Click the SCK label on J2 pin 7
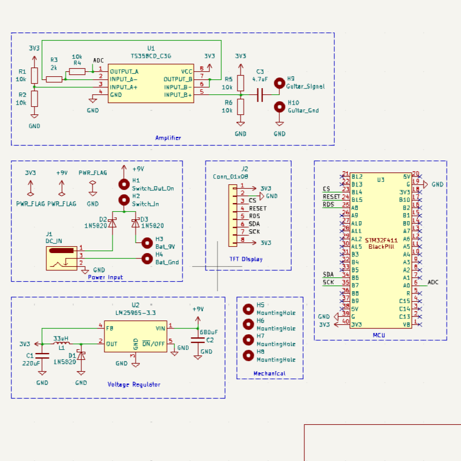461x461 pixels. click(254, 232)
